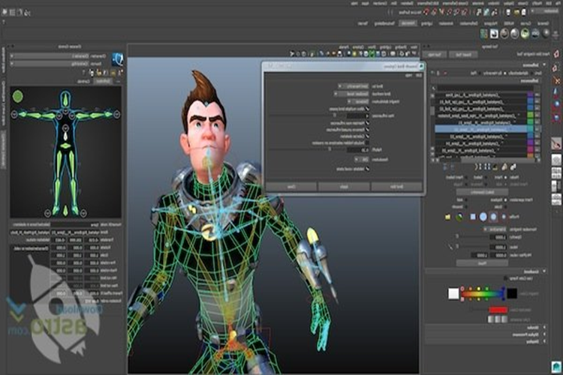Click the Reset Tool button
Image resolution: width=563 pixels, height=375 pixels.
pos(463,55)
